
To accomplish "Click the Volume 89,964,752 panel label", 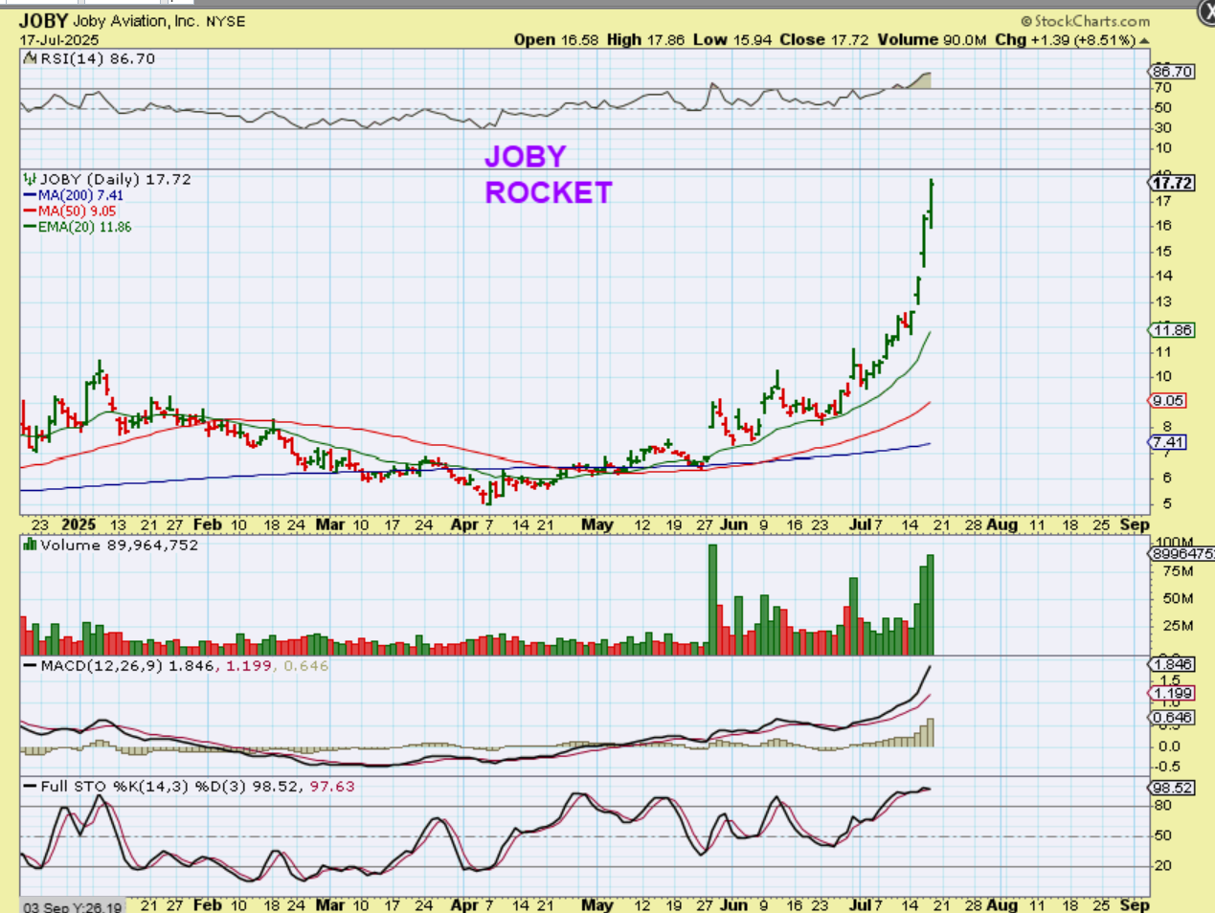I will coord(119,545).
